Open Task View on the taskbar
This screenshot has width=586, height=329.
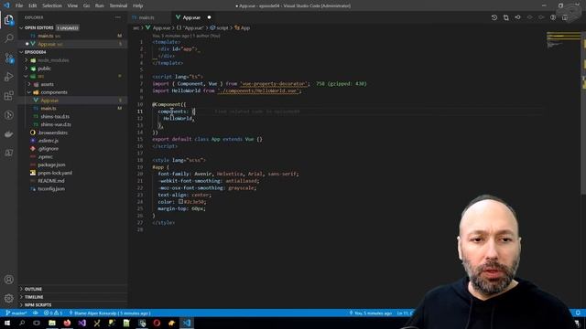point(37,323)
